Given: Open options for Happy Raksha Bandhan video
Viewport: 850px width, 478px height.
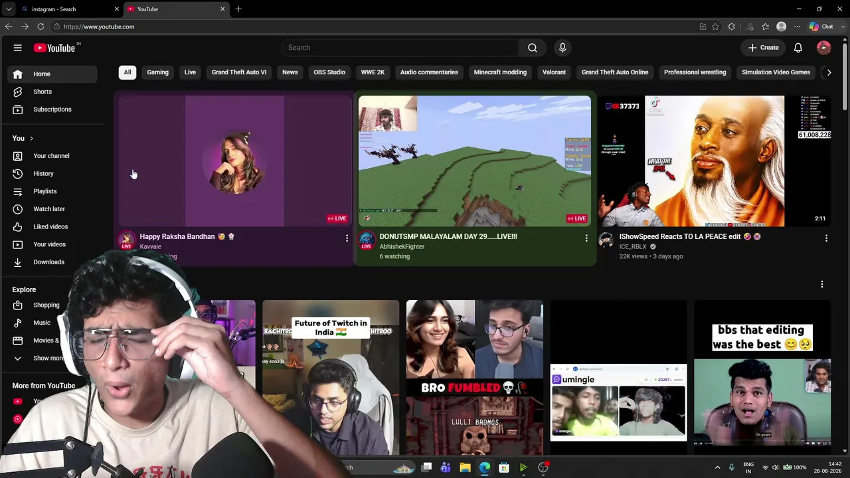Looking at the screenshot, I should 347,238.
